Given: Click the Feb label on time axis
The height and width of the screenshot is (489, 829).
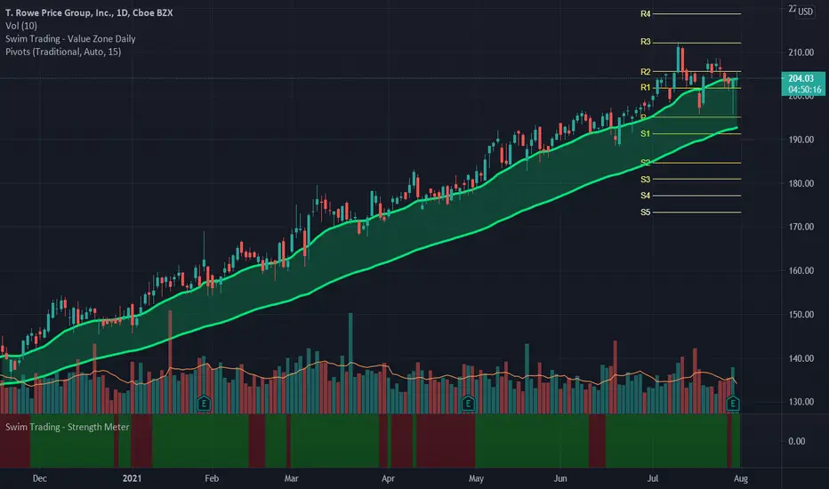Looking at the screenshot, I should pos(212,478).
